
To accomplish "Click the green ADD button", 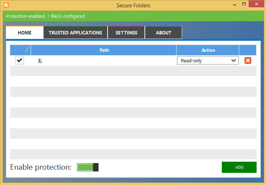I will click(x=239, y=167).
